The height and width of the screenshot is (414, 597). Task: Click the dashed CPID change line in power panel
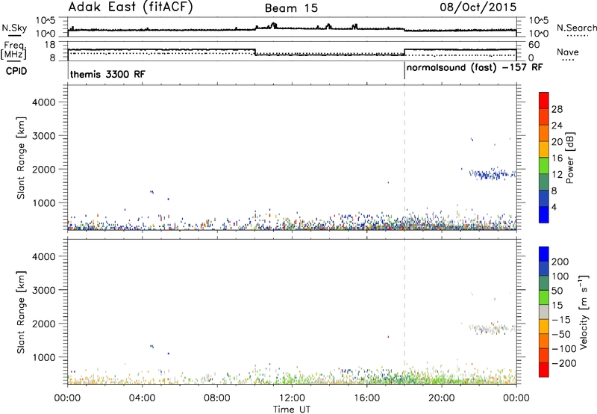pyautogui.click(x=404, y=158)
